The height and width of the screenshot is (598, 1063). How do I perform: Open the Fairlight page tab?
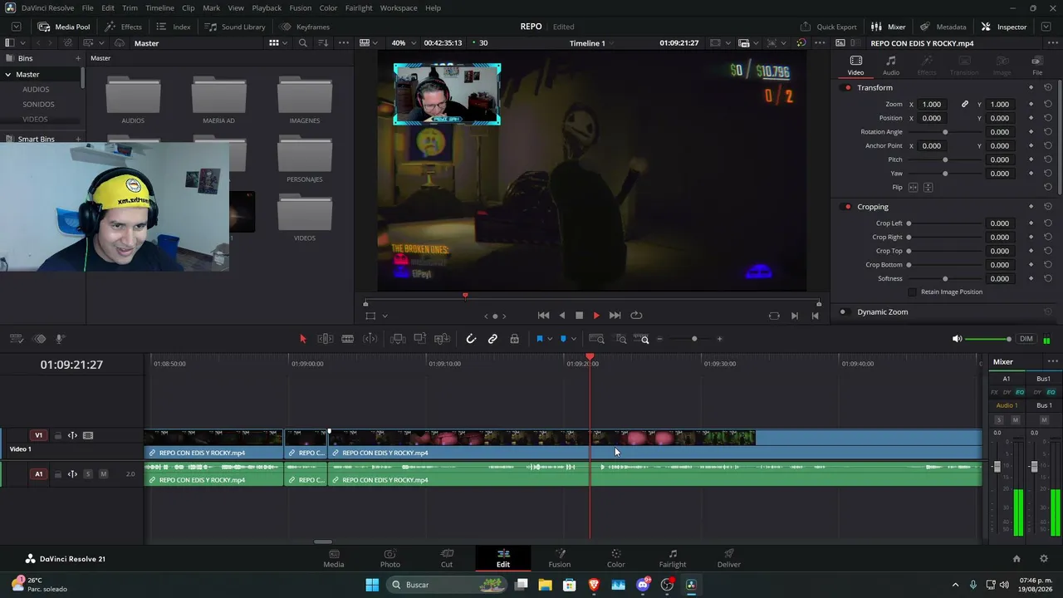click(x=673, y=558)
